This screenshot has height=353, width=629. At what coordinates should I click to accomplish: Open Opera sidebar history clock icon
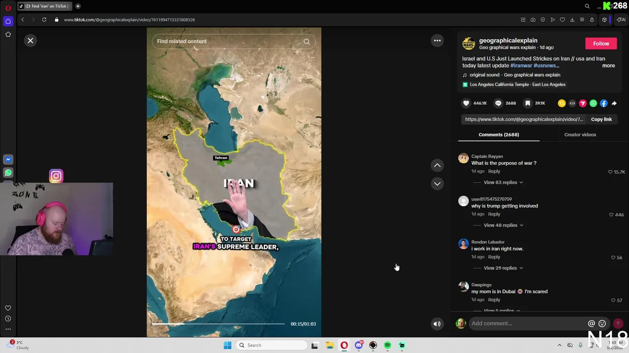pos(8,319)
